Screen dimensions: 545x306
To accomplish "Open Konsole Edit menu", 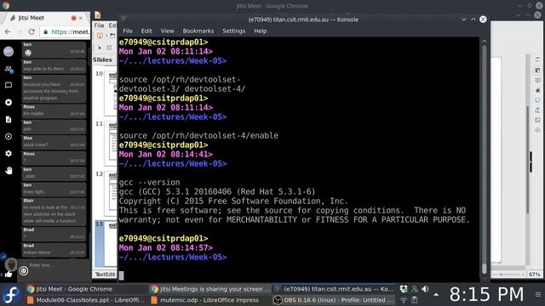I will 146,31.
